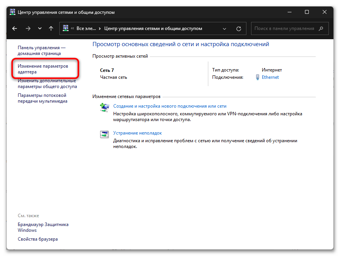340x256 pixels.
Task: Open recent locations dropdown chevron
Action: click(x=40, y=28)
